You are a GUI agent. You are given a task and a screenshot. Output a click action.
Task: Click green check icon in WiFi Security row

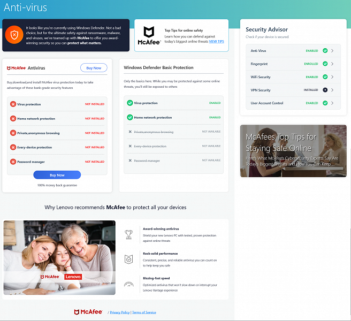[325, 77]
